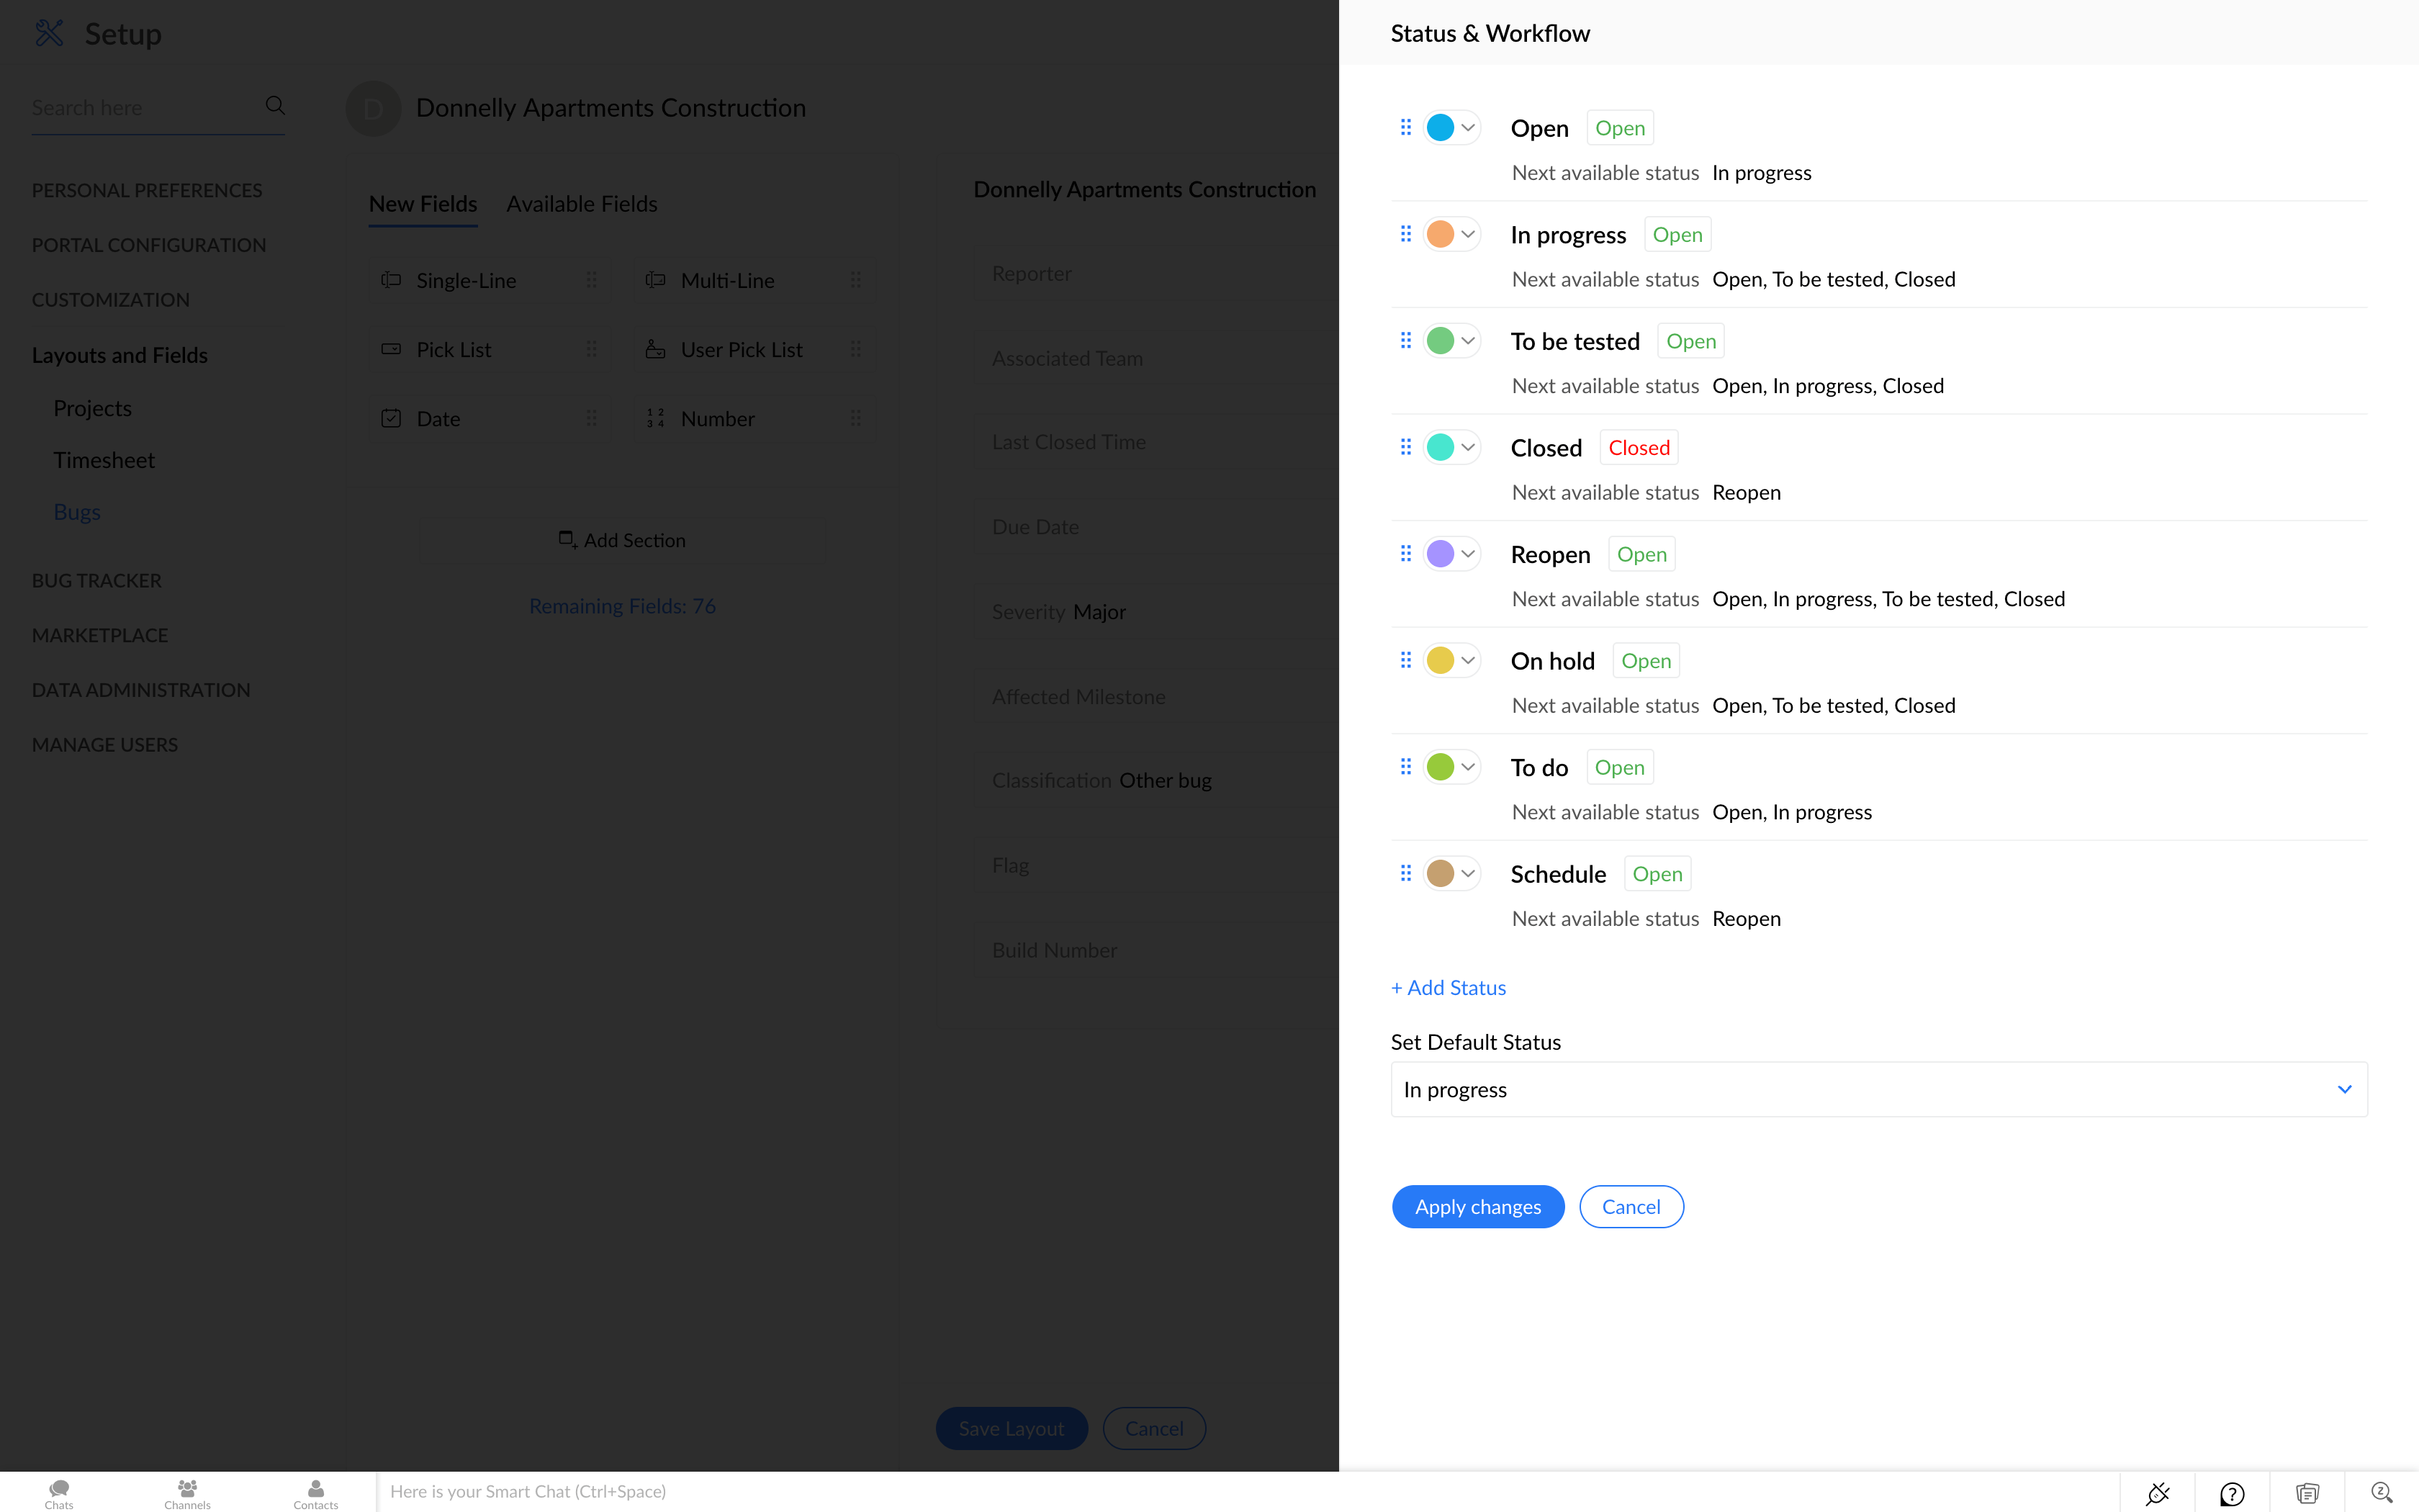Switch to Available Fields tab
The height and width of the screenshot is (1512, 2419).
581,204
